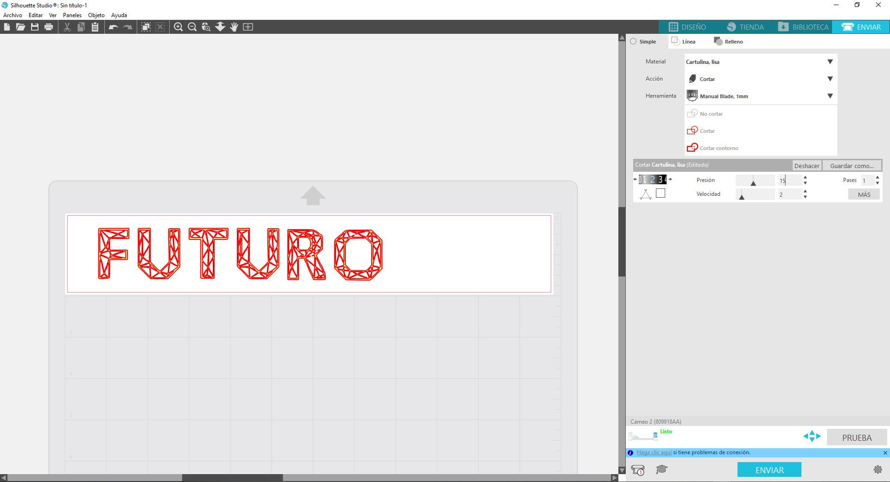Decrease the Pases count with down arrow
890x482 pixels.
click(x=877, y=183)
